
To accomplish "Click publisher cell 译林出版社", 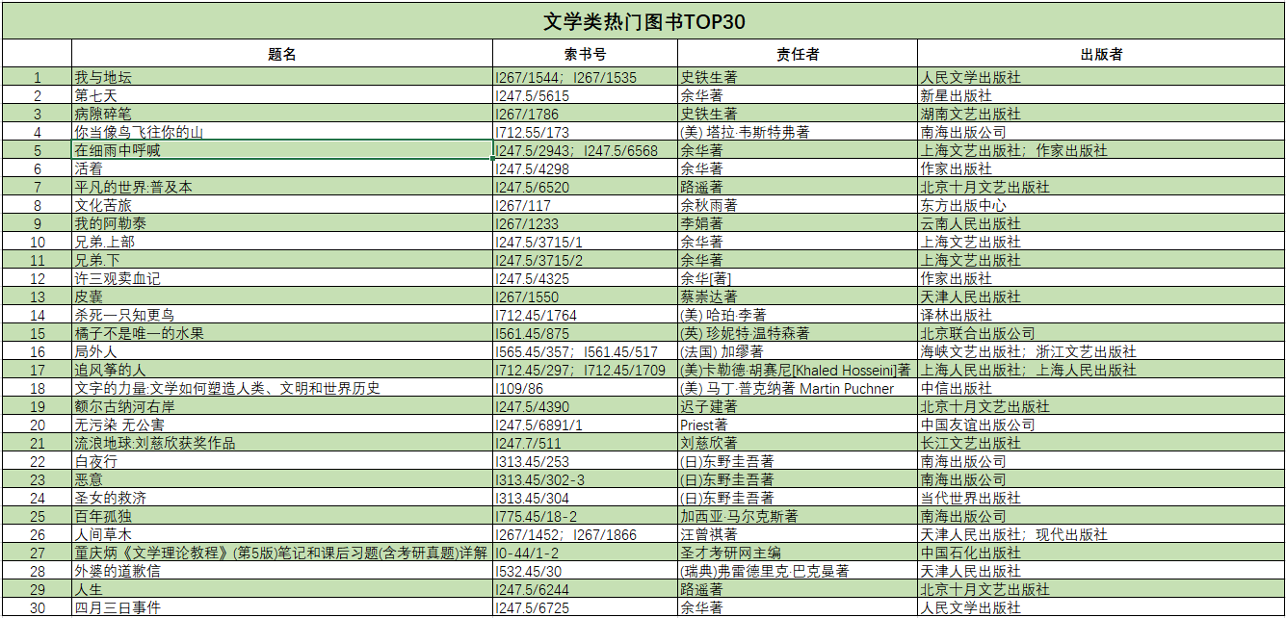I will 1101,316.
